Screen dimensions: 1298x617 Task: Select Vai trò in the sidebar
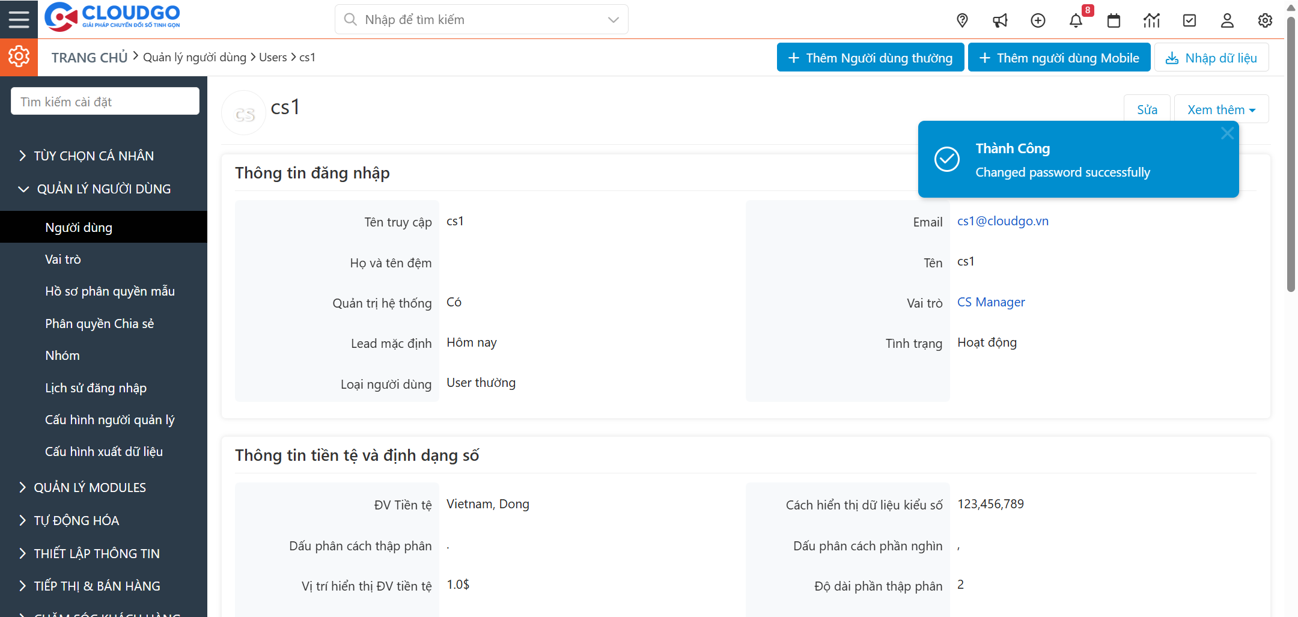click(x=63, y=259)
